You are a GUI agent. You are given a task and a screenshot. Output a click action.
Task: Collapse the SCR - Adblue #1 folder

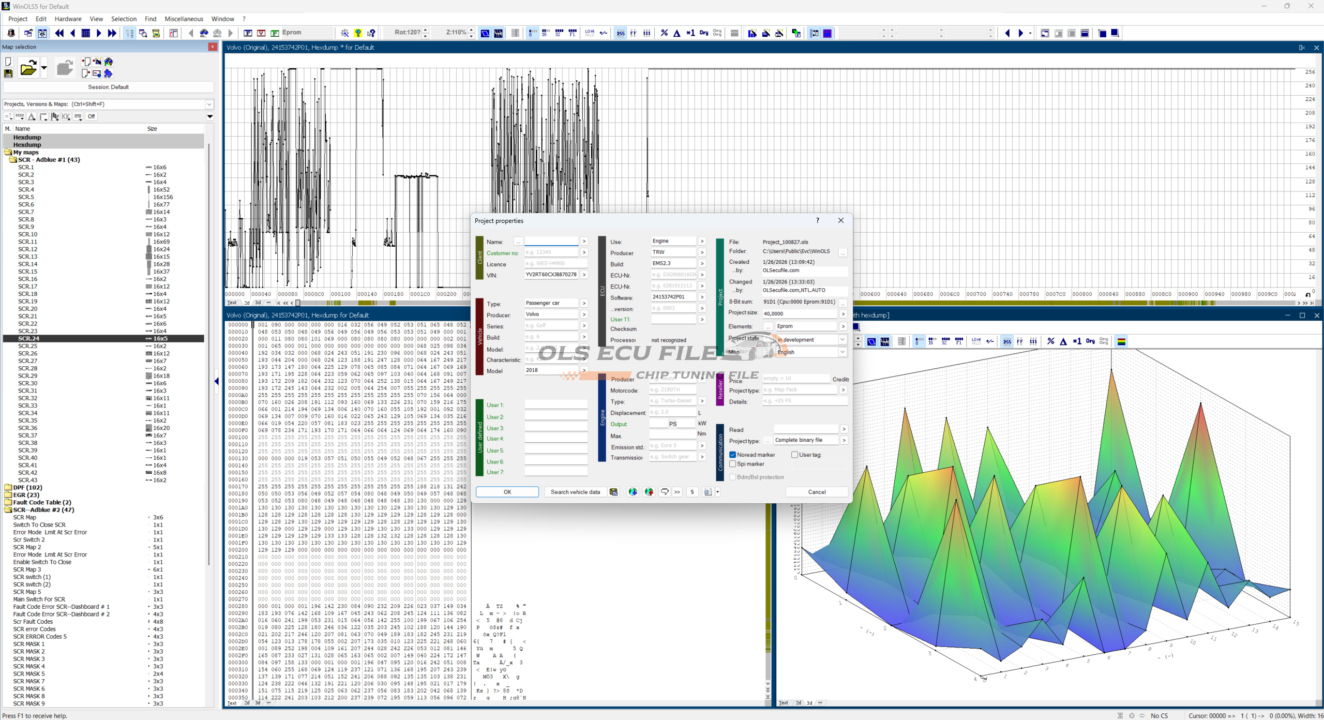[12, 160]
